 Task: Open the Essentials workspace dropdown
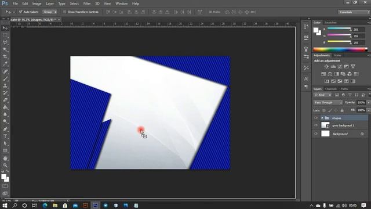pos(354,12)
